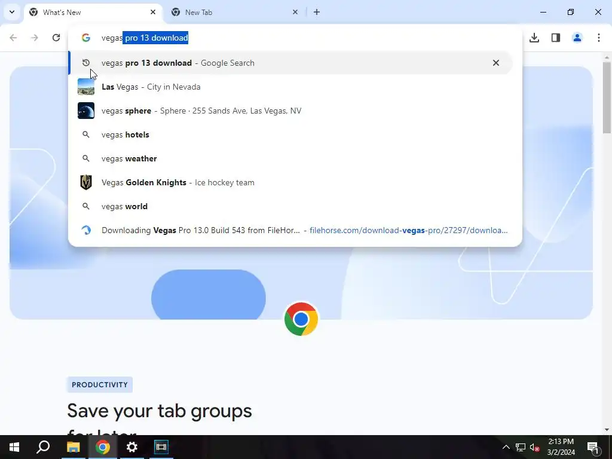Close the What's New tab
Screen dimensions: 612x459
click(x=153, y=12)
